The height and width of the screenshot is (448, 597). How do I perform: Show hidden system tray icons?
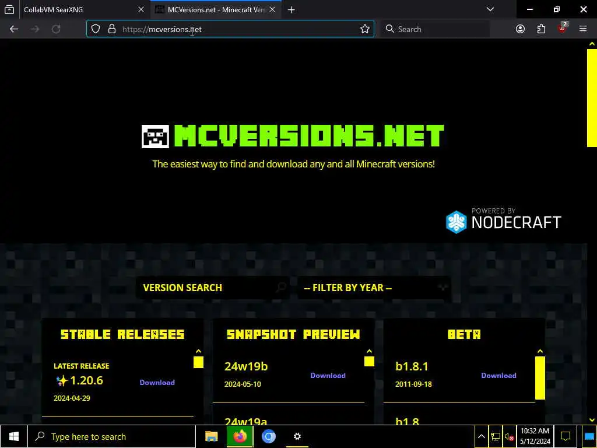click(x=481, y=436)
